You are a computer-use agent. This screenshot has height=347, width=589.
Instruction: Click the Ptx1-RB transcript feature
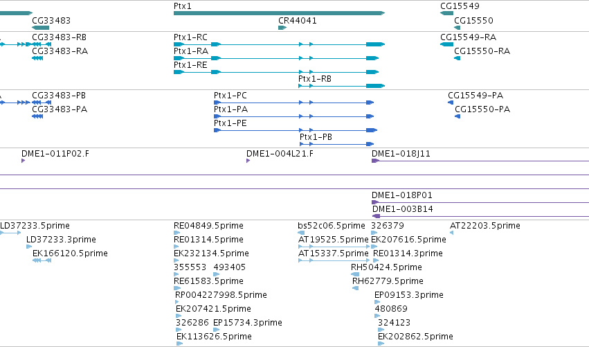341,86
